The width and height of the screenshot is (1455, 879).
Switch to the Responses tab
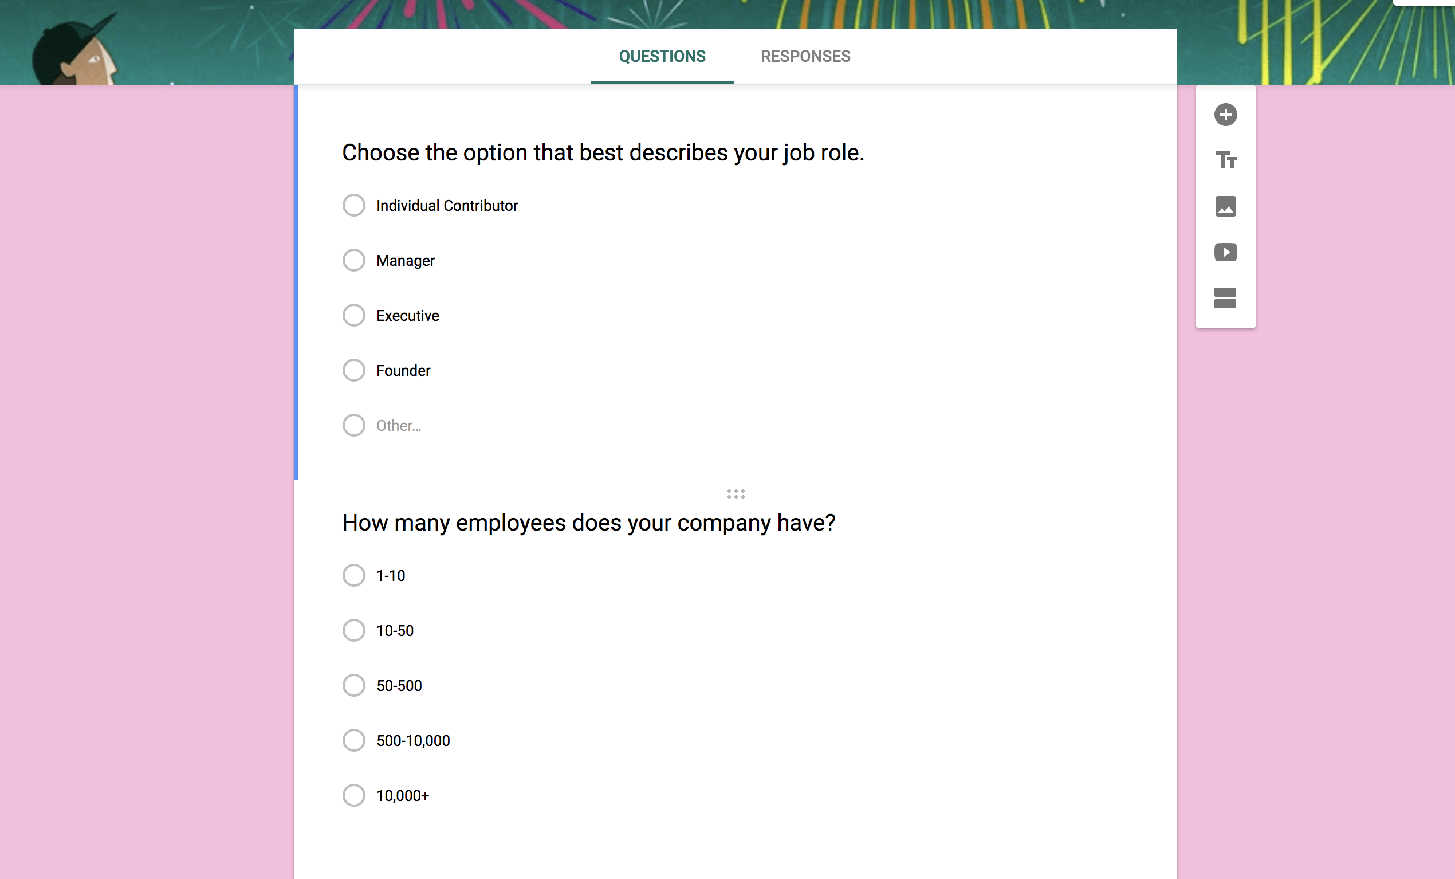805,56
